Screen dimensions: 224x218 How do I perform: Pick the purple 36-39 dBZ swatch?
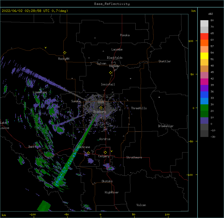click(x=204, y=88)
